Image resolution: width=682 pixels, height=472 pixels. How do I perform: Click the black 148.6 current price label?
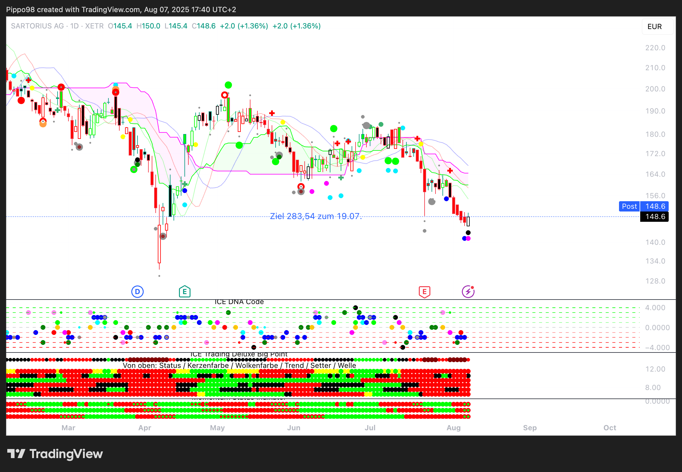coord(655,217)
